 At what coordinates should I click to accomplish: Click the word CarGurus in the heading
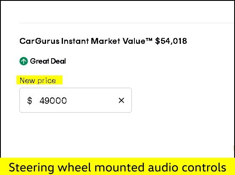[39, 41]
